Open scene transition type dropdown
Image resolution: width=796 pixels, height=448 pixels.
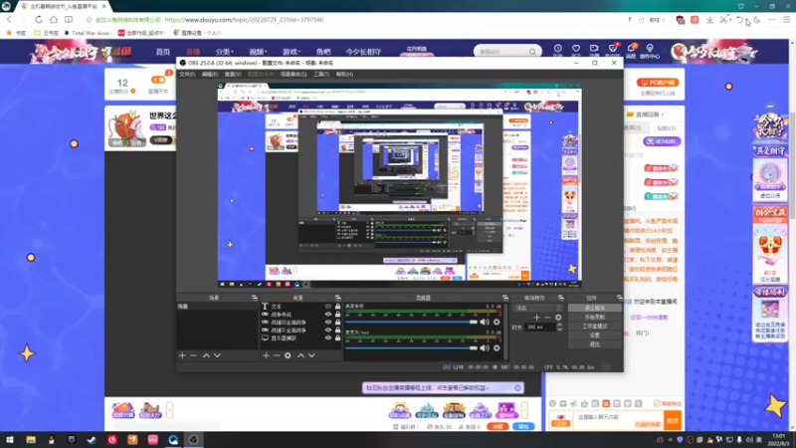click(537, 308)
